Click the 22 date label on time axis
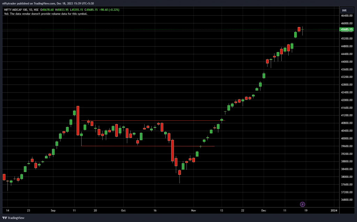 243,211
